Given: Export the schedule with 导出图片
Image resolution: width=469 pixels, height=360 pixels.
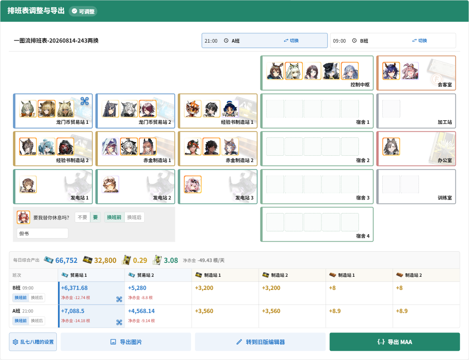Looking at the screenshot, I should pyautogui.click(x=126, y=342).
